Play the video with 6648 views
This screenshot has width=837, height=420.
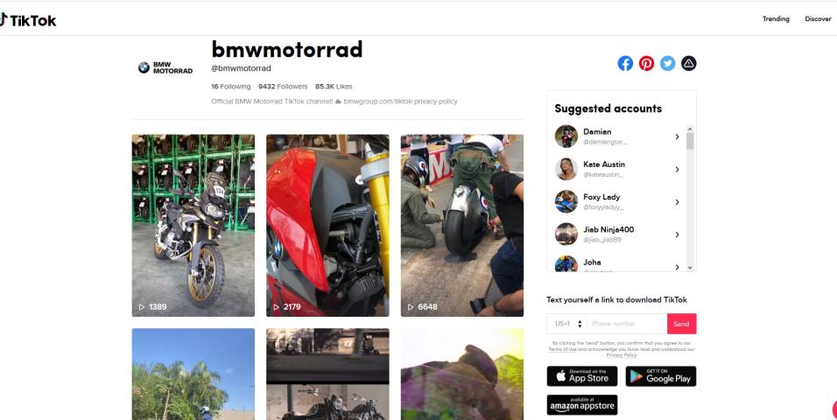pyautogui.click(x=462, y=225)
